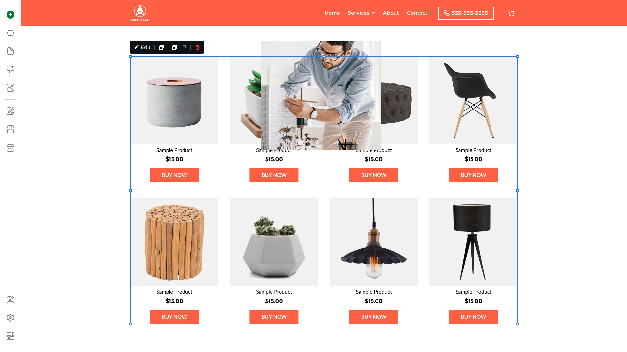Open the store icon in the sidebar
Image resolution: width=627 pixels, height=352 pixels.
[x=10, y=129]
